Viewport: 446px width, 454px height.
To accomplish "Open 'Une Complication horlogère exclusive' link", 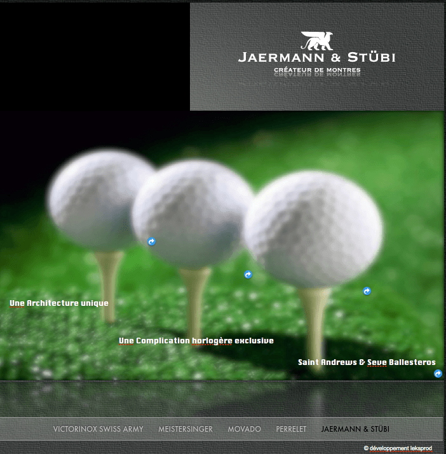I will tap(196, 341).
